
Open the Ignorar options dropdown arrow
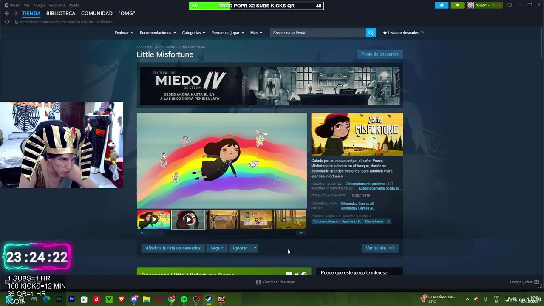tap(255, 248)
